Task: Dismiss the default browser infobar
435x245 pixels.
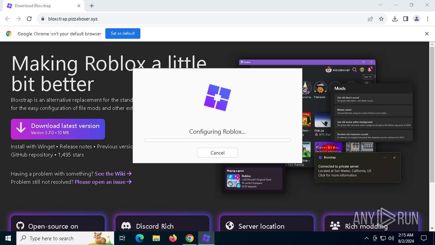Action: pyautogui.click(x=427, y=34)
